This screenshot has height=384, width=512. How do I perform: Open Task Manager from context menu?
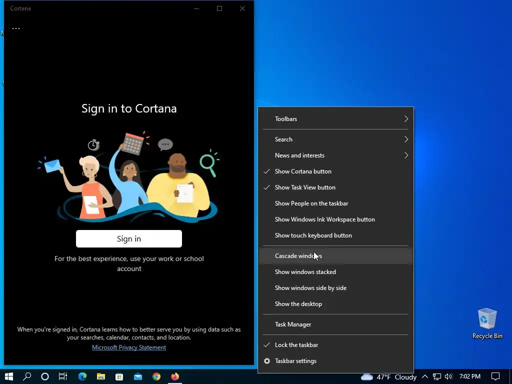[335, 324]
